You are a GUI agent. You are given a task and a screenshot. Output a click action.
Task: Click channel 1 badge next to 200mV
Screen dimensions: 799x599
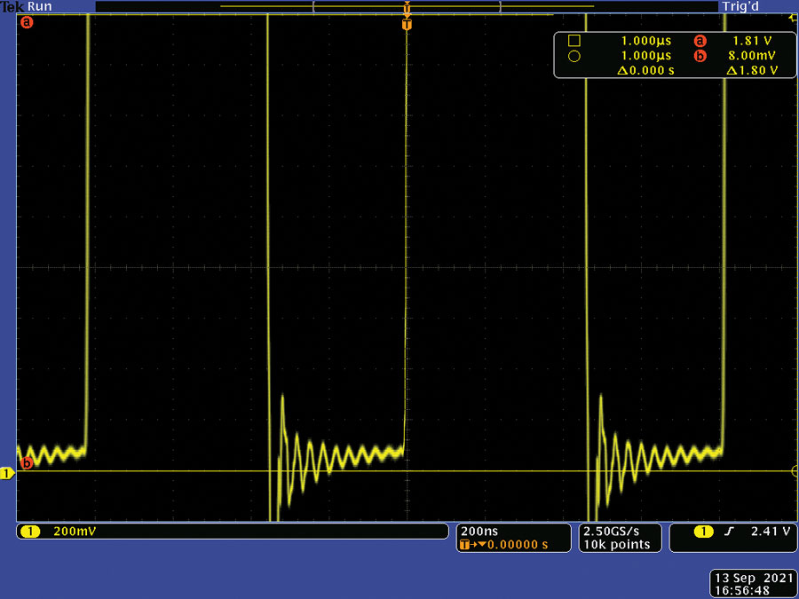(x=29, y=532)
